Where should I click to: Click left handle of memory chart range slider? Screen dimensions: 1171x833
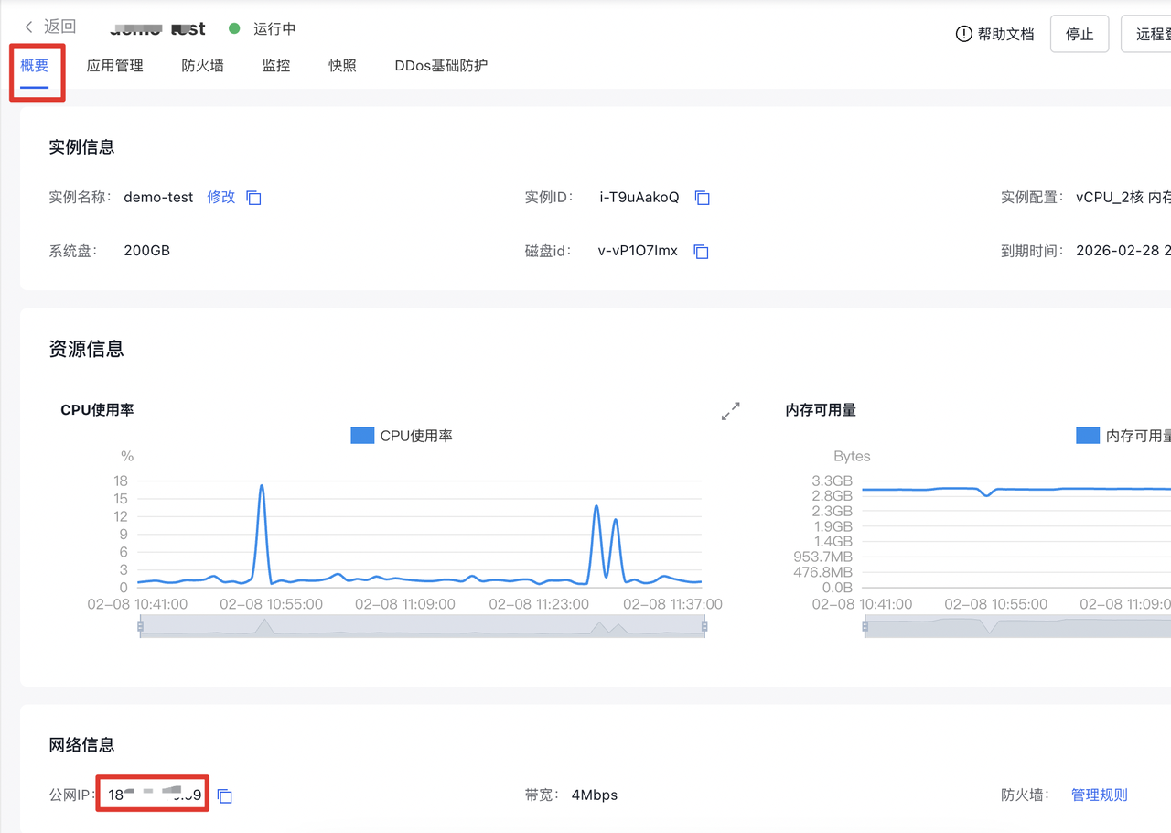[865, 626]
